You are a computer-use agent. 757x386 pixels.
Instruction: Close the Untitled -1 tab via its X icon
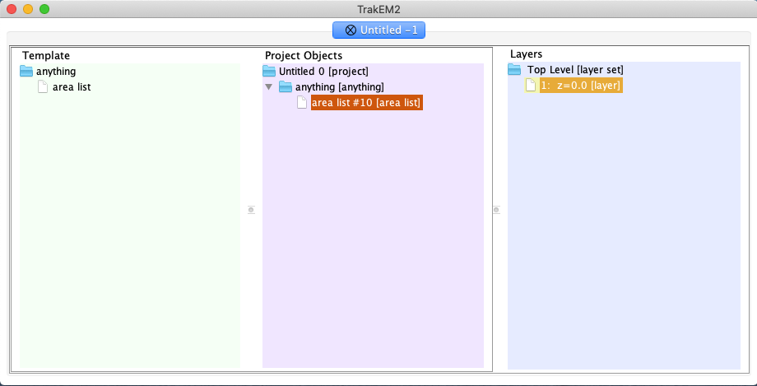[x=351, y=30]
